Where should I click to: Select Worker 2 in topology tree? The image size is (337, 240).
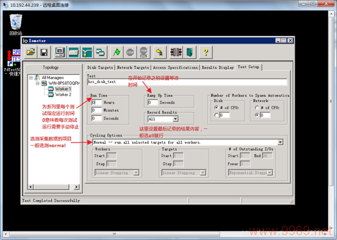[63, 95]
